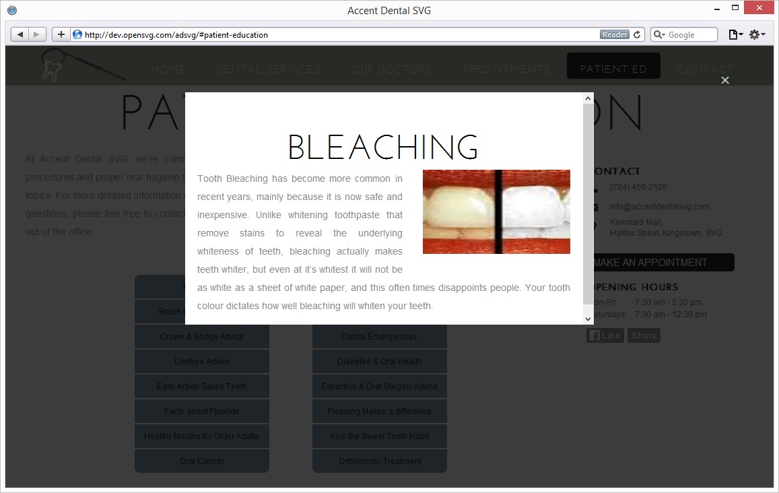Open Healthy Mouths for Older Adults topic
The width and height of the screenshot is (779, 493).
(202, 436)
